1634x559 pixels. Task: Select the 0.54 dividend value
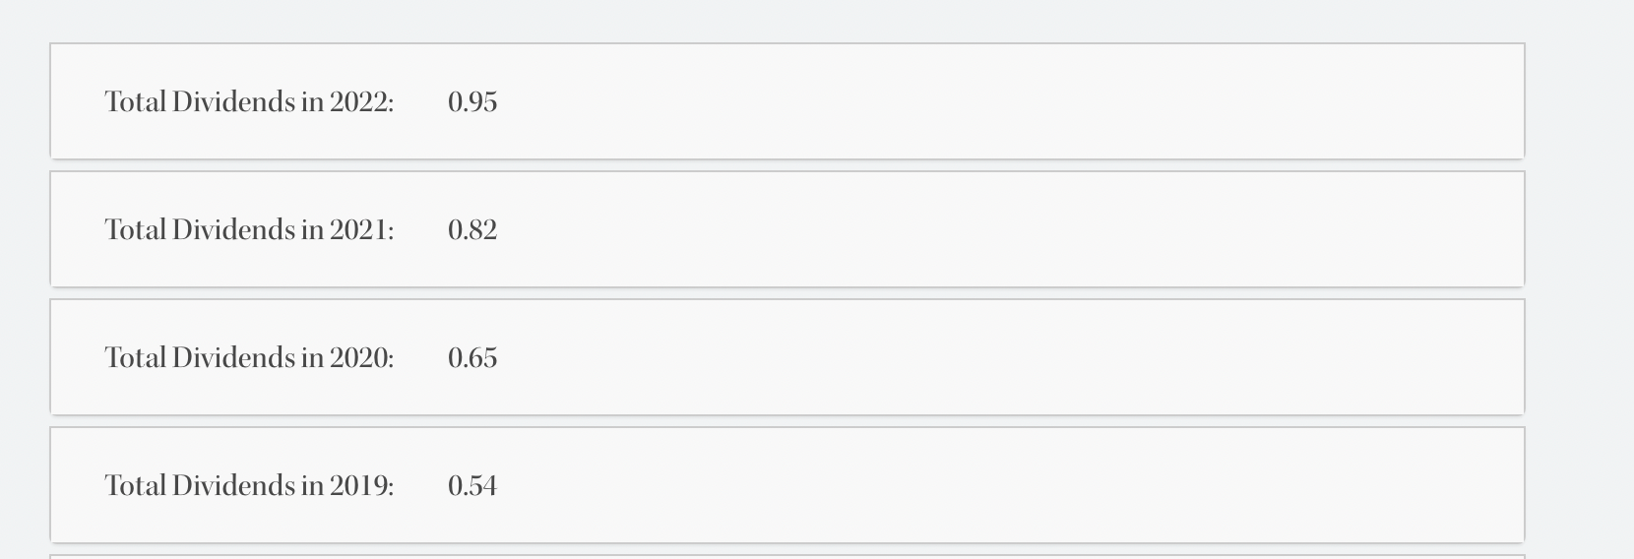pyautogui.click(x=472, y=486)
